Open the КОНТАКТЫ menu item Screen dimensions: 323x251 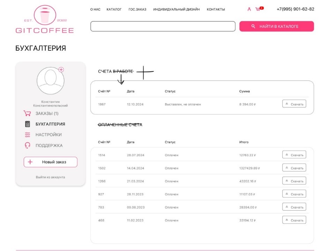216,9
